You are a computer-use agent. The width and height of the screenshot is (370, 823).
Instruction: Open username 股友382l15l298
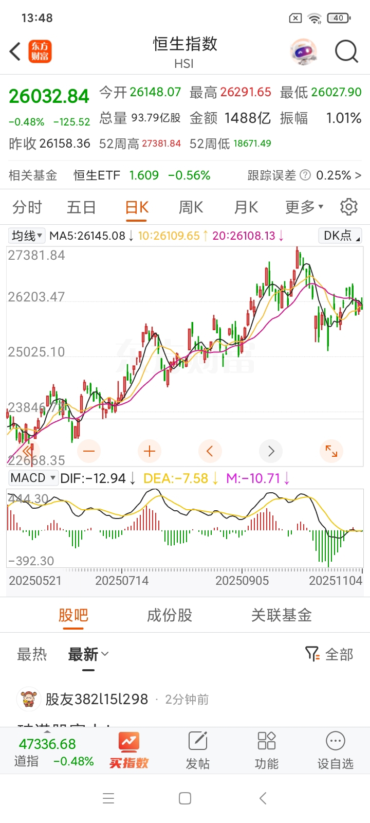(97, 700)
